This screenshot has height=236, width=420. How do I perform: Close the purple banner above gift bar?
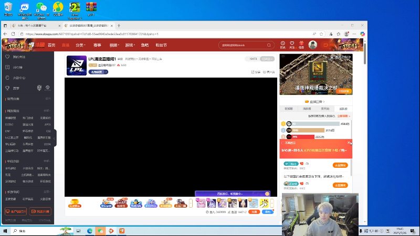click(x=267, y=194)
